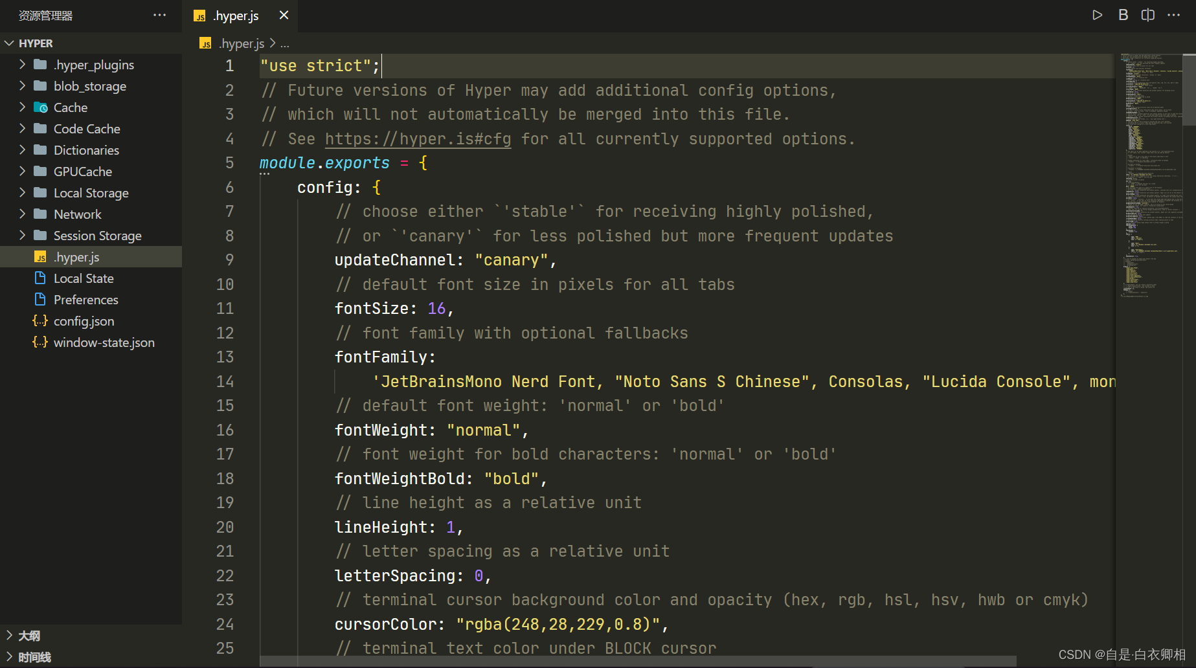Screen dimensions: 1196x668
Task: Click the JS icon in the breadcrumb
Action: point(206,43)
